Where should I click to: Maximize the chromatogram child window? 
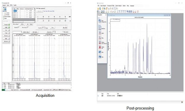pos(167,15)
